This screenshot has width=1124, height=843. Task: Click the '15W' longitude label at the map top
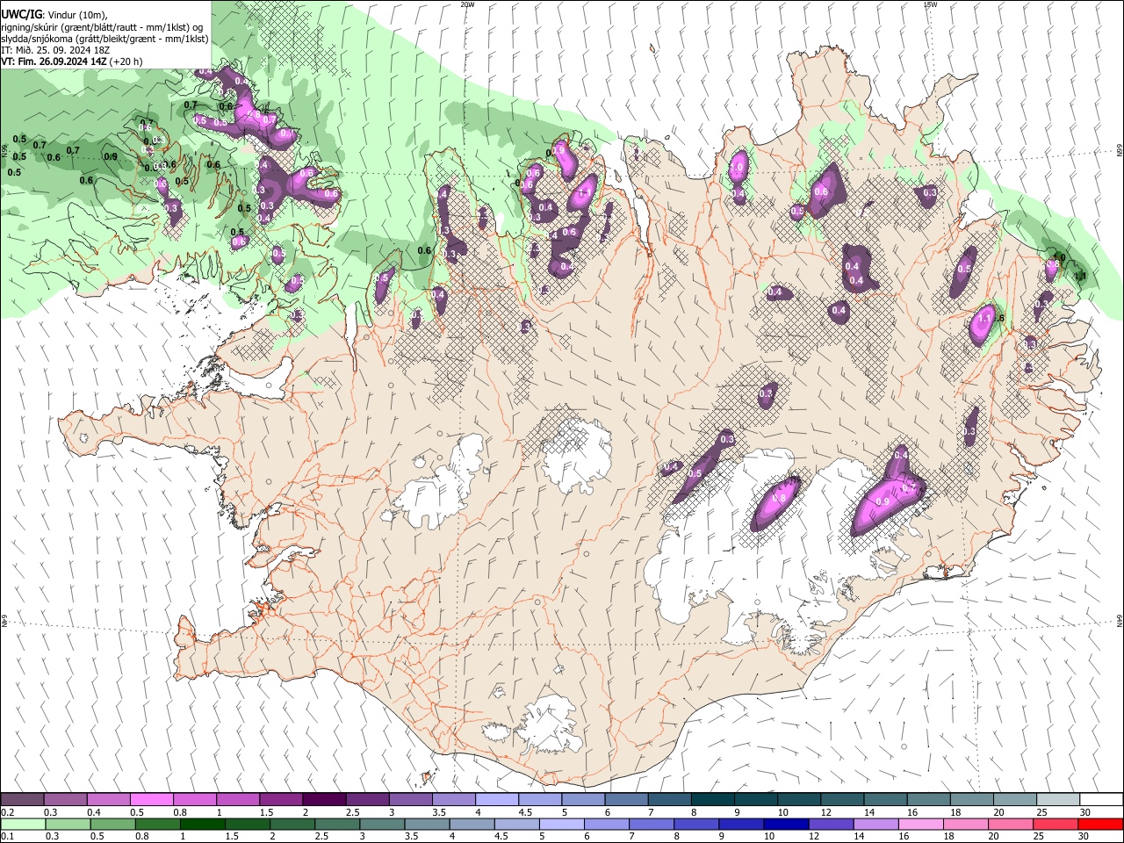click(930, 4)
